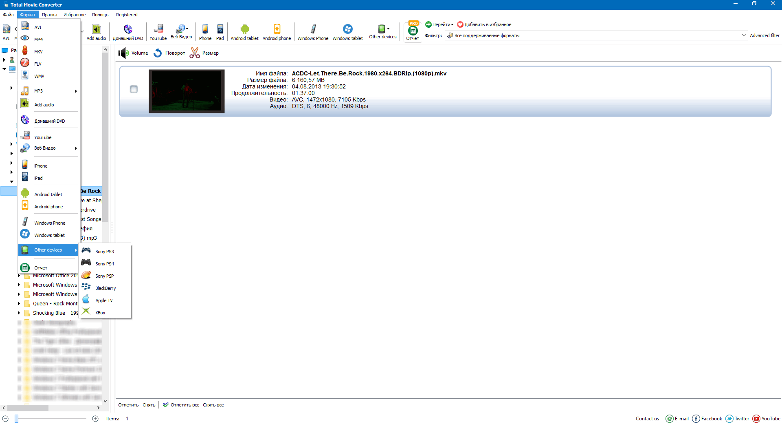Expand Веб Видео submenu in menu
The image size is (782, 424).
tap(76, 148)
